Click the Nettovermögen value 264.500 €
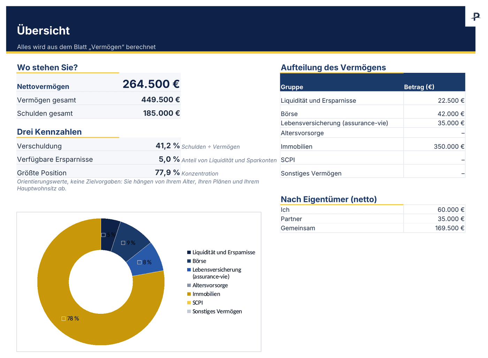 click(x=151, y=84)
